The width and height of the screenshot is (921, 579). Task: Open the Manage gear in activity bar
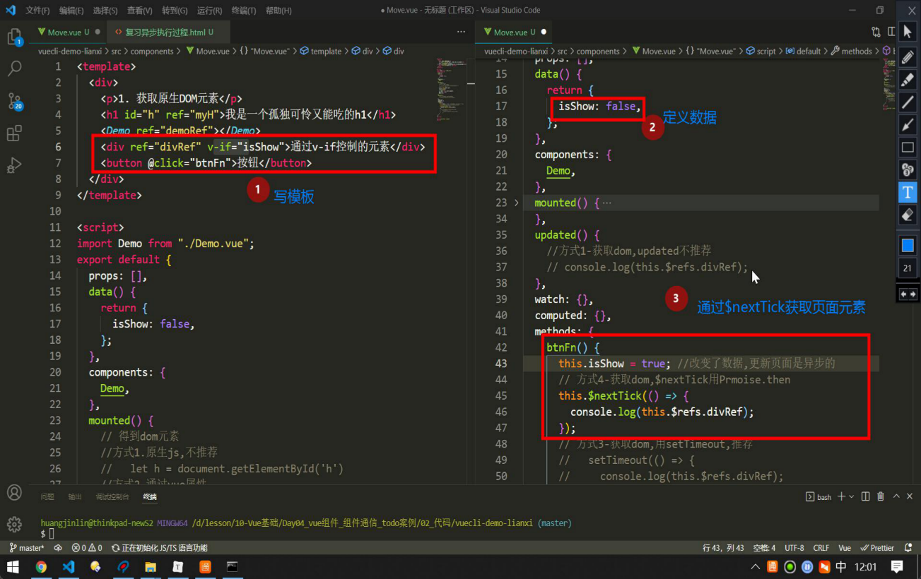tap(14, 524)
